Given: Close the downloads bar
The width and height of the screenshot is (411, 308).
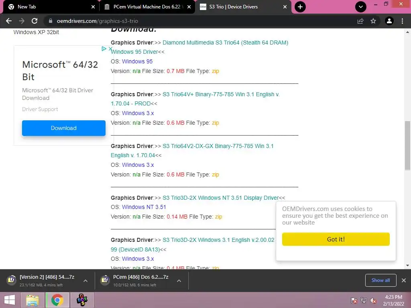Looking at the screenshot, I should [404, 280].
